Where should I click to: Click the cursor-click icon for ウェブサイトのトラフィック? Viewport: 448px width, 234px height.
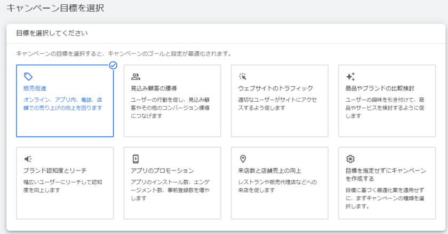click(243, 77)
